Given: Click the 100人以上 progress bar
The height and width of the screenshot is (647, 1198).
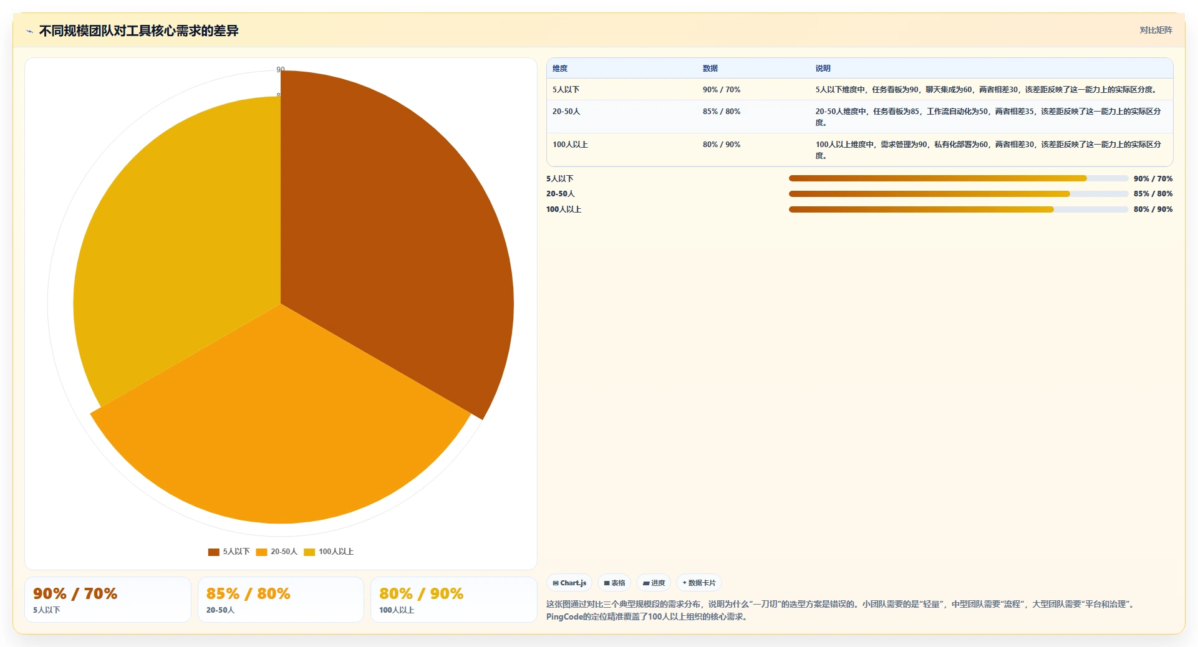Looking at the screenshot, I should point(959,209).
